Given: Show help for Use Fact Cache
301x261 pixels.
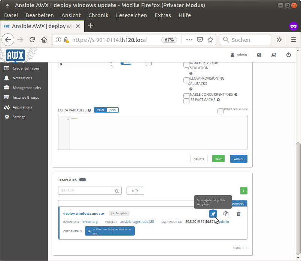Looking at the screenshot, I should point(218,100).
